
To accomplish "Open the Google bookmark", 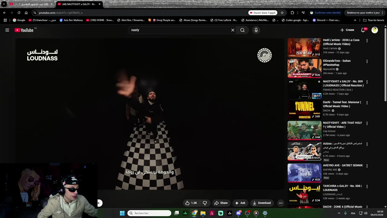I will [x=19, y=20].
